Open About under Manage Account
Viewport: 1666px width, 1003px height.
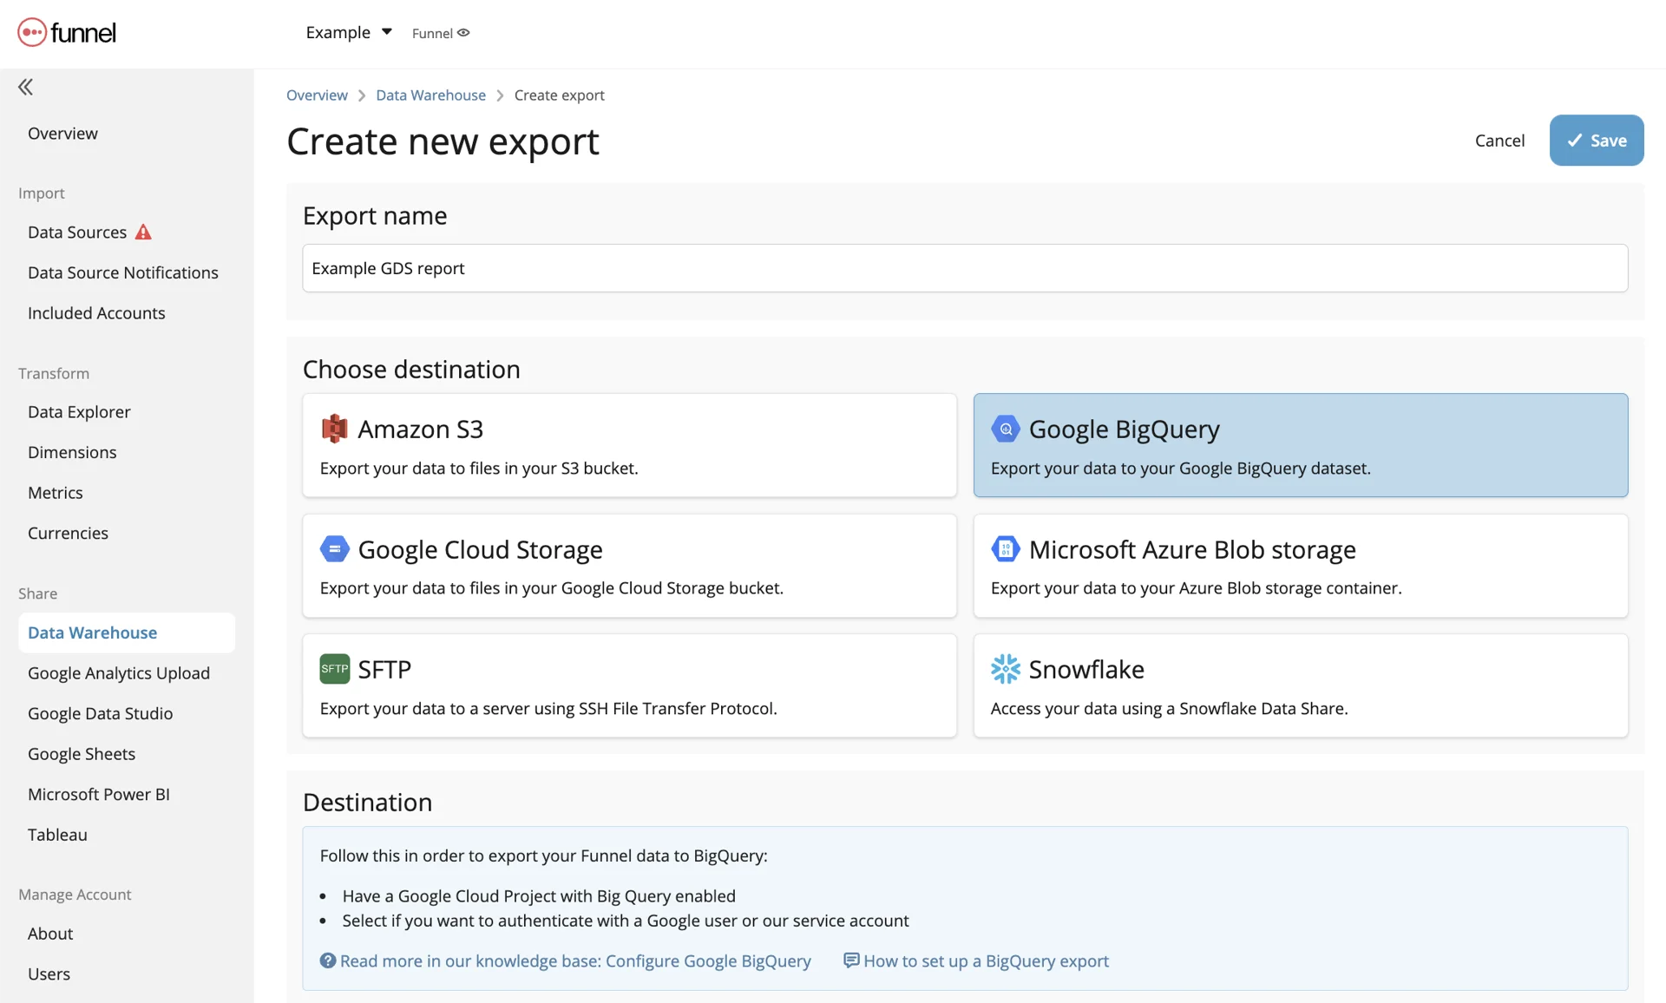coord(50,934)
